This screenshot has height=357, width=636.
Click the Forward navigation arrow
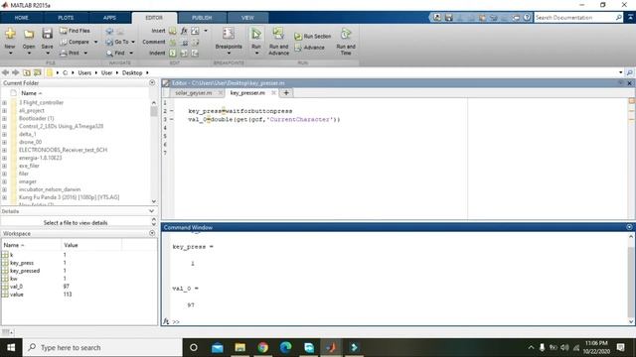coord(16,72)
